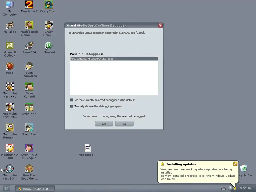Select the Microsoft Outlook desktop icon
Viewport: 256px width, 192px height.
tap(10, 49)
